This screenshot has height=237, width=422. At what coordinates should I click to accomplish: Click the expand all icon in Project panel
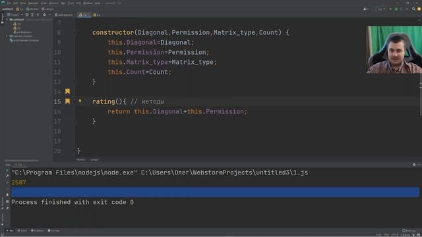tap(32, 14)
